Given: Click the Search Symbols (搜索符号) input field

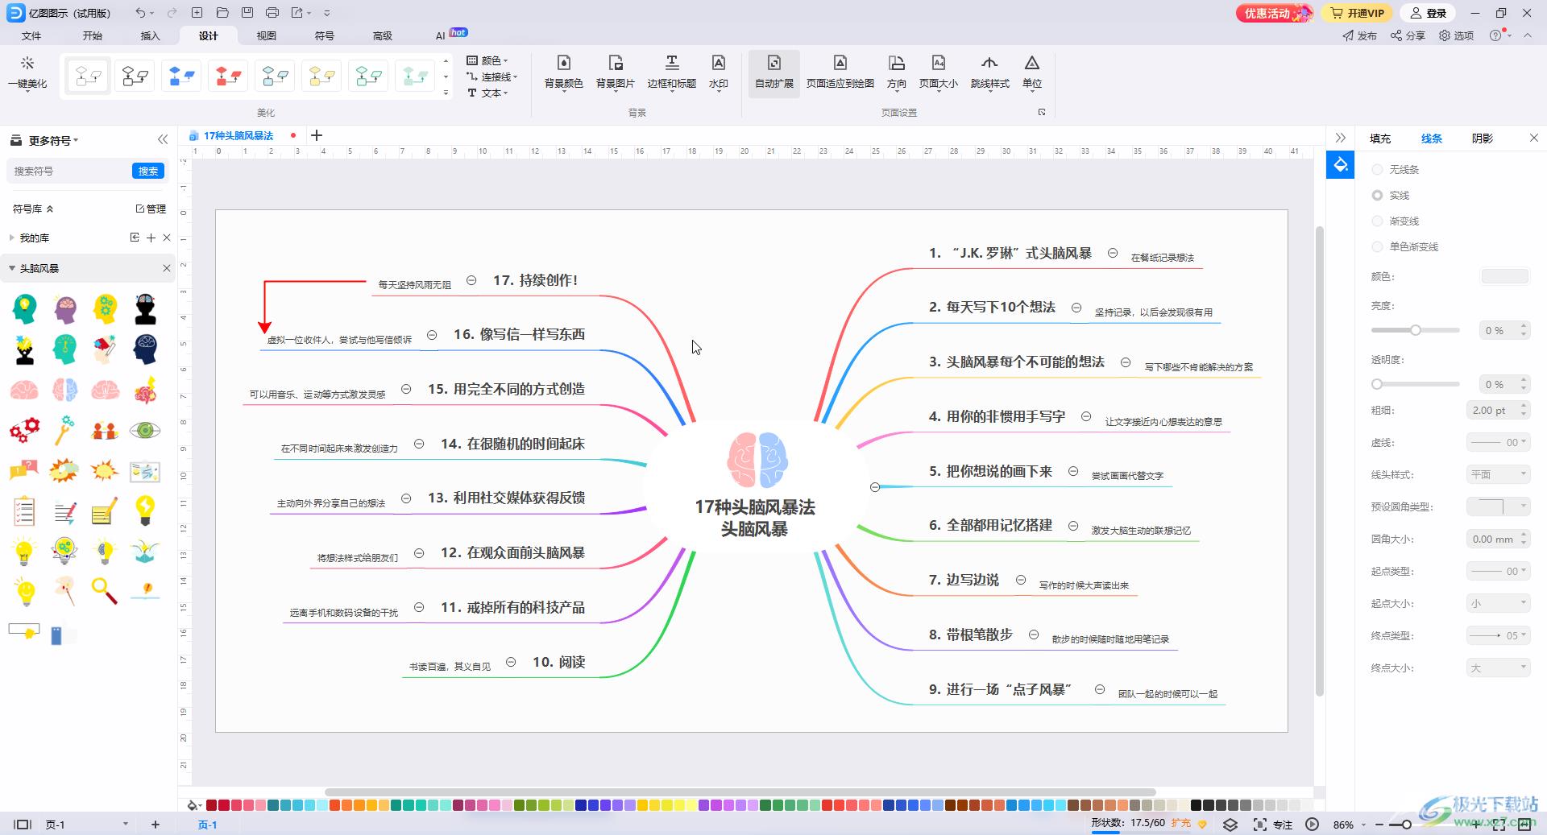Looking at the screenshot, I should click(x=68, y=171).
